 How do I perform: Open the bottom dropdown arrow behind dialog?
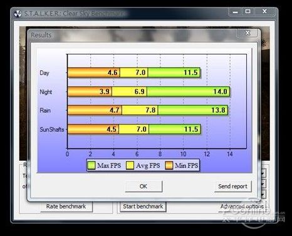(x=263, y=195)
